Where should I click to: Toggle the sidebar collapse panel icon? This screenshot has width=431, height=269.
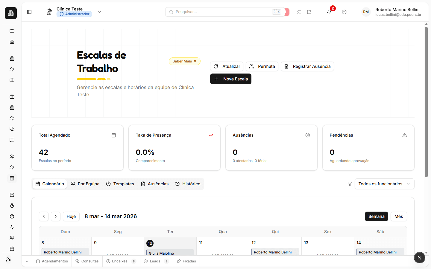(29, 12)
